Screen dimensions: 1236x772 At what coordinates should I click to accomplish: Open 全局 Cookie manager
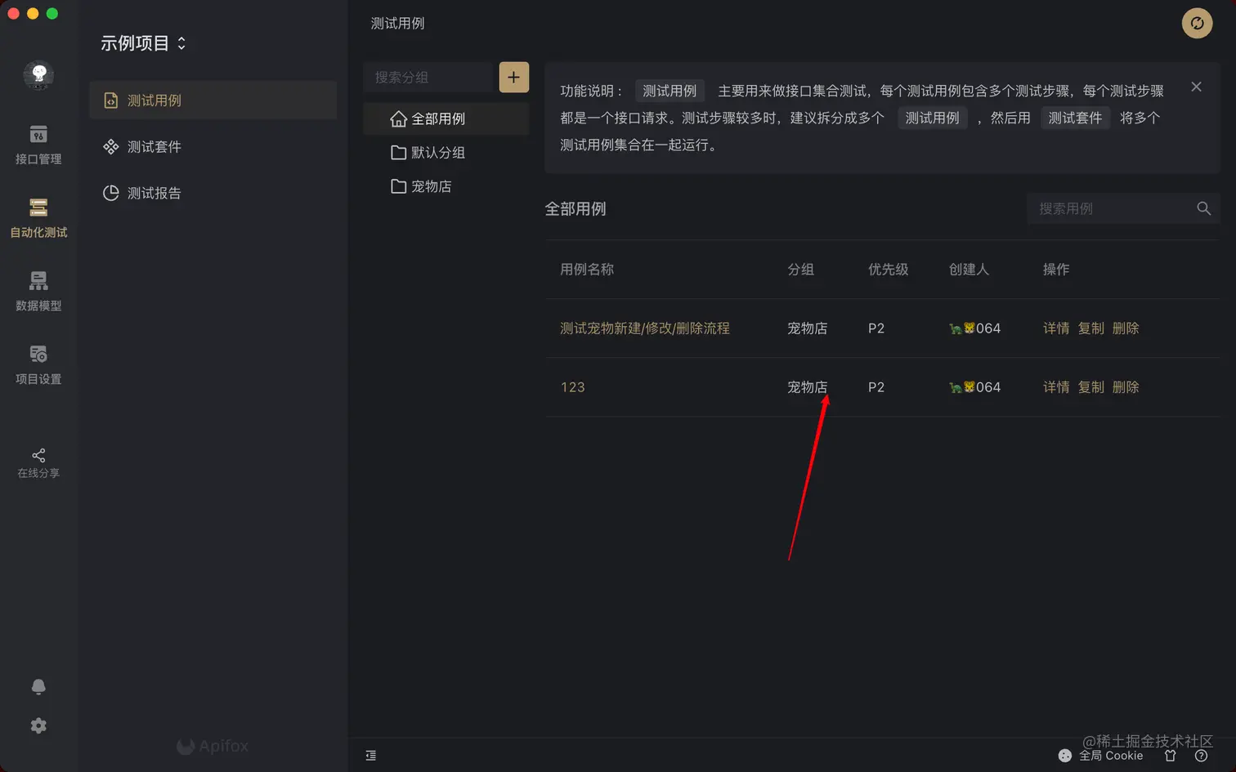[1100, 756]
